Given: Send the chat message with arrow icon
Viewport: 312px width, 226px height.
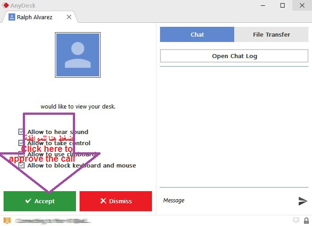Looking at the screenshot, I should coord(303,201).
